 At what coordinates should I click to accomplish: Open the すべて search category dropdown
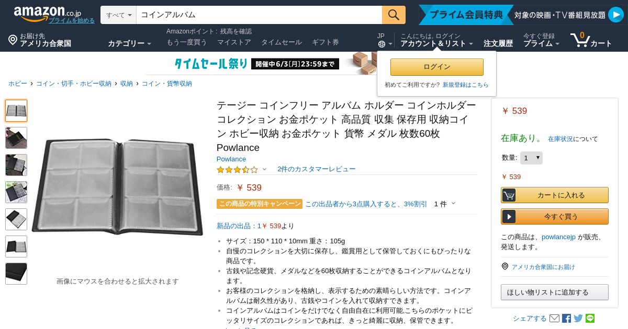coord(119,15)
